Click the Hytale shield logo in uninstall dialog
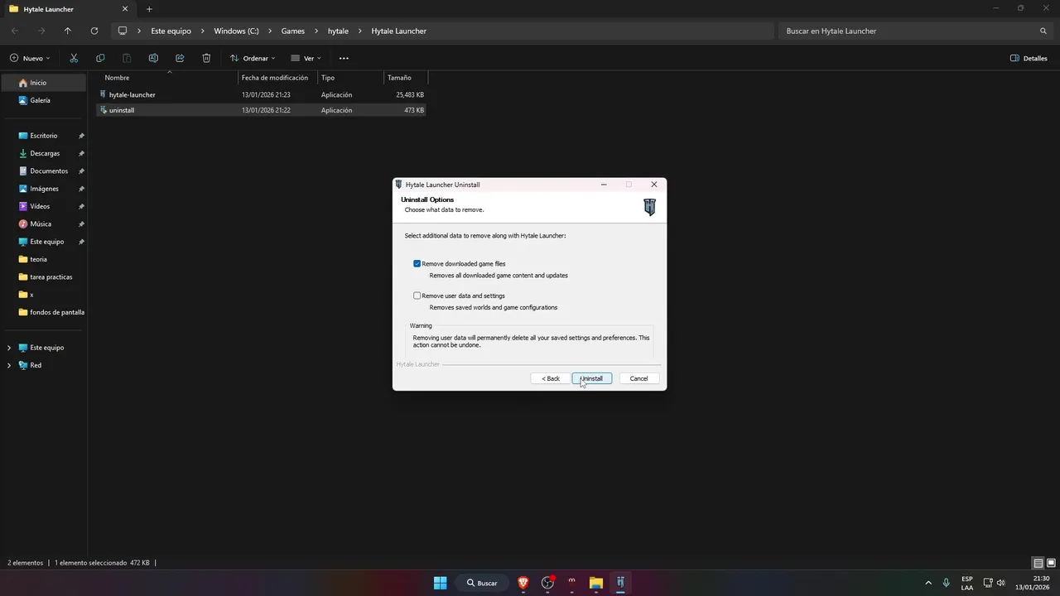The height and width of the screenshot is (596, 1060). pos(650,207)
